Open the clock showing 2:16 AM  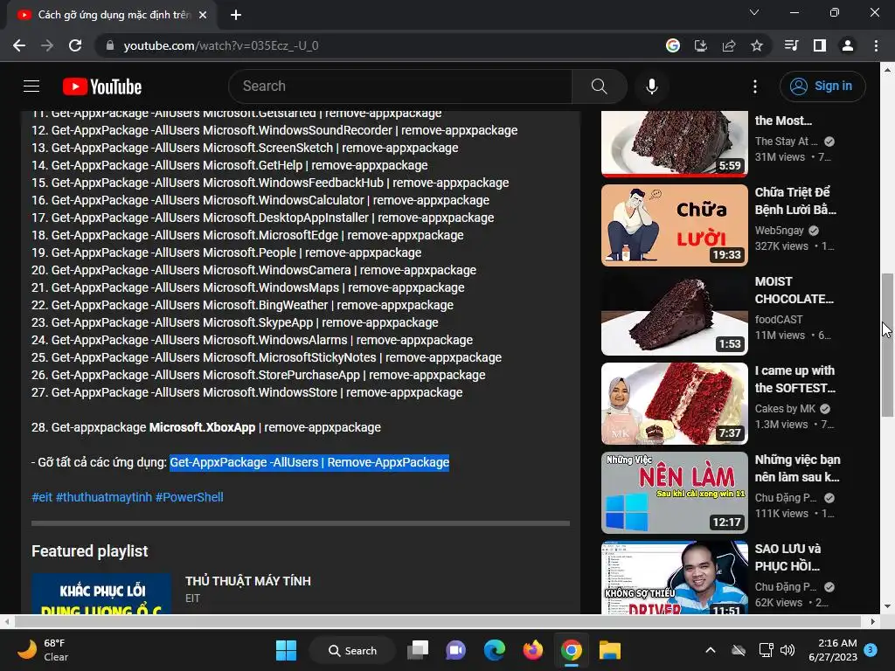pyautogui.click(x=833, y=650)
